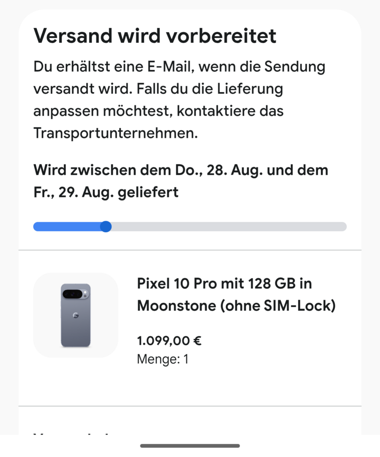The image size is (380, 457).
Task: Tap the camera bar on the phone image
Action: coord(76,294)
